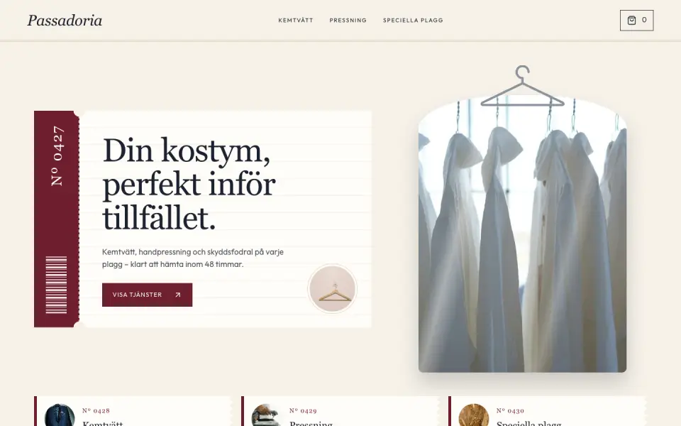Screen dimensions: 681x426
Task: Select the Kemtvätt service card thumbnail
Action: point(60,415)
